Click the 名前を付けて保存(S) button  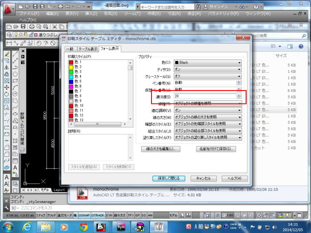[216, 149]
